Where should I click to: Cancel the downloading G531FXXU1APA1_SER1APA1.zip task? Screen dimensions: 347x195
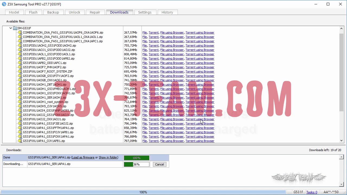coord(159,164)
